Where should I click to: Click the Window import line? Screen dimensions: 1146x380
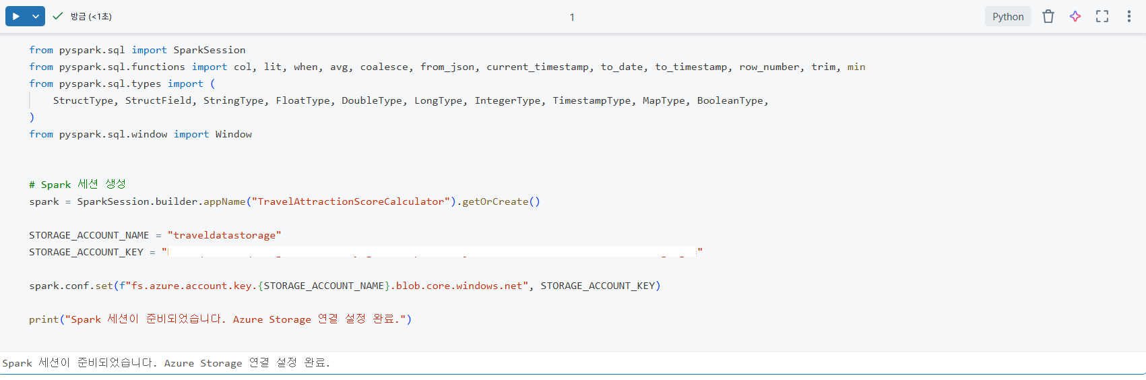140,134
